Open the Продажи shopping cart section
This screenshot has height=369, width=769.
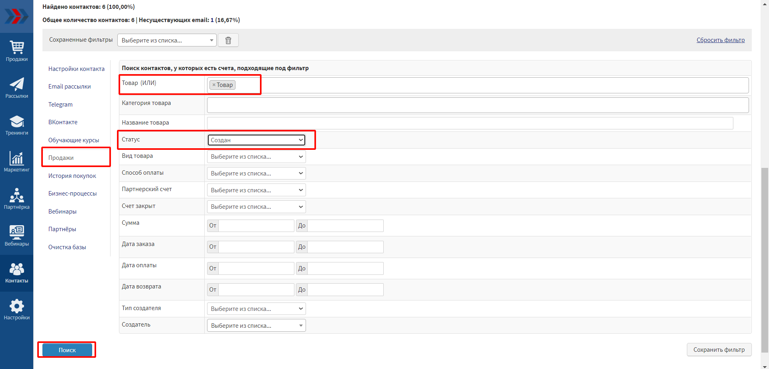(x=16, y=51)
